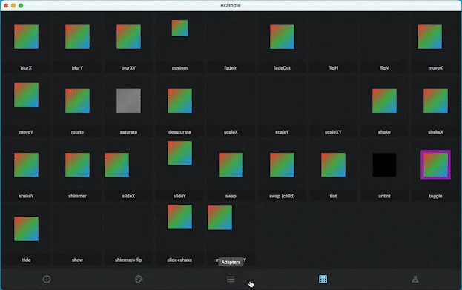Click the 'desaturate' label
462x290 pixels.
(179, 132)
